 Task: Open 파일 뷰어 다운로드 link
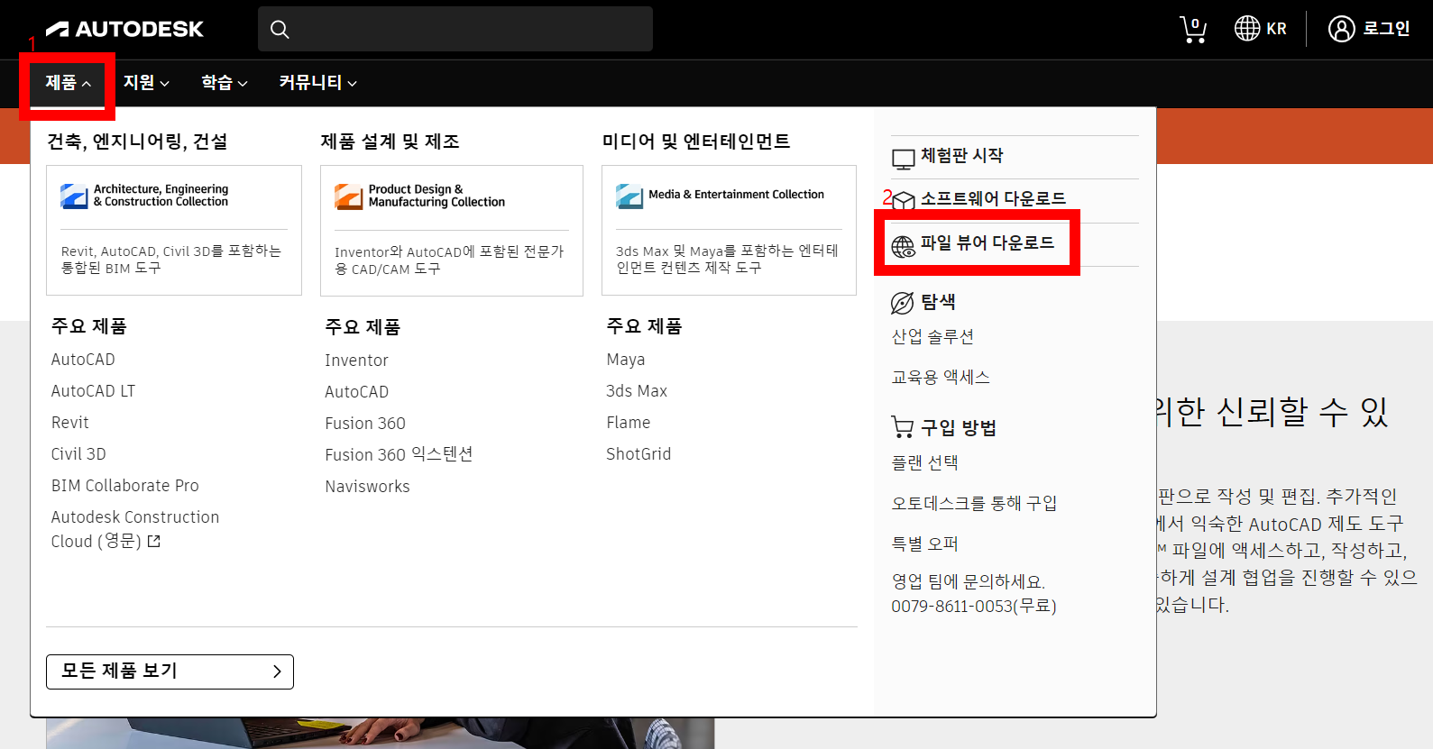coord(987,242)
